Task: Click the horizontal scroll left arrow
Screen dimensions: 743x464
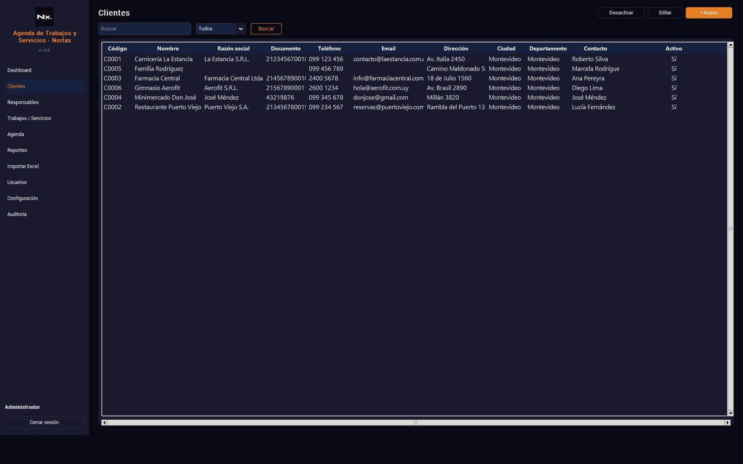Action: [104, 422]
